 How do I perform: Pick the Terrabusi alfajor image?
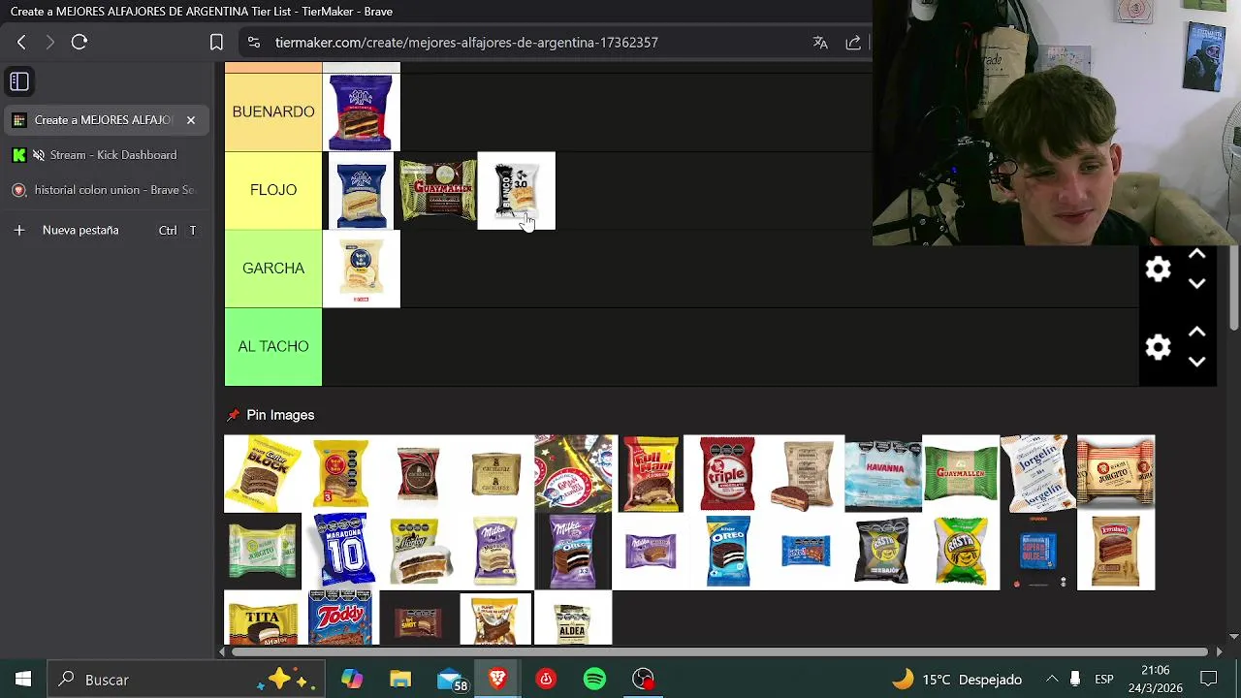1116,551
